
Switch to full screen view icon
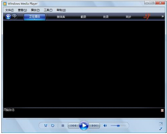tap(161, 124)
